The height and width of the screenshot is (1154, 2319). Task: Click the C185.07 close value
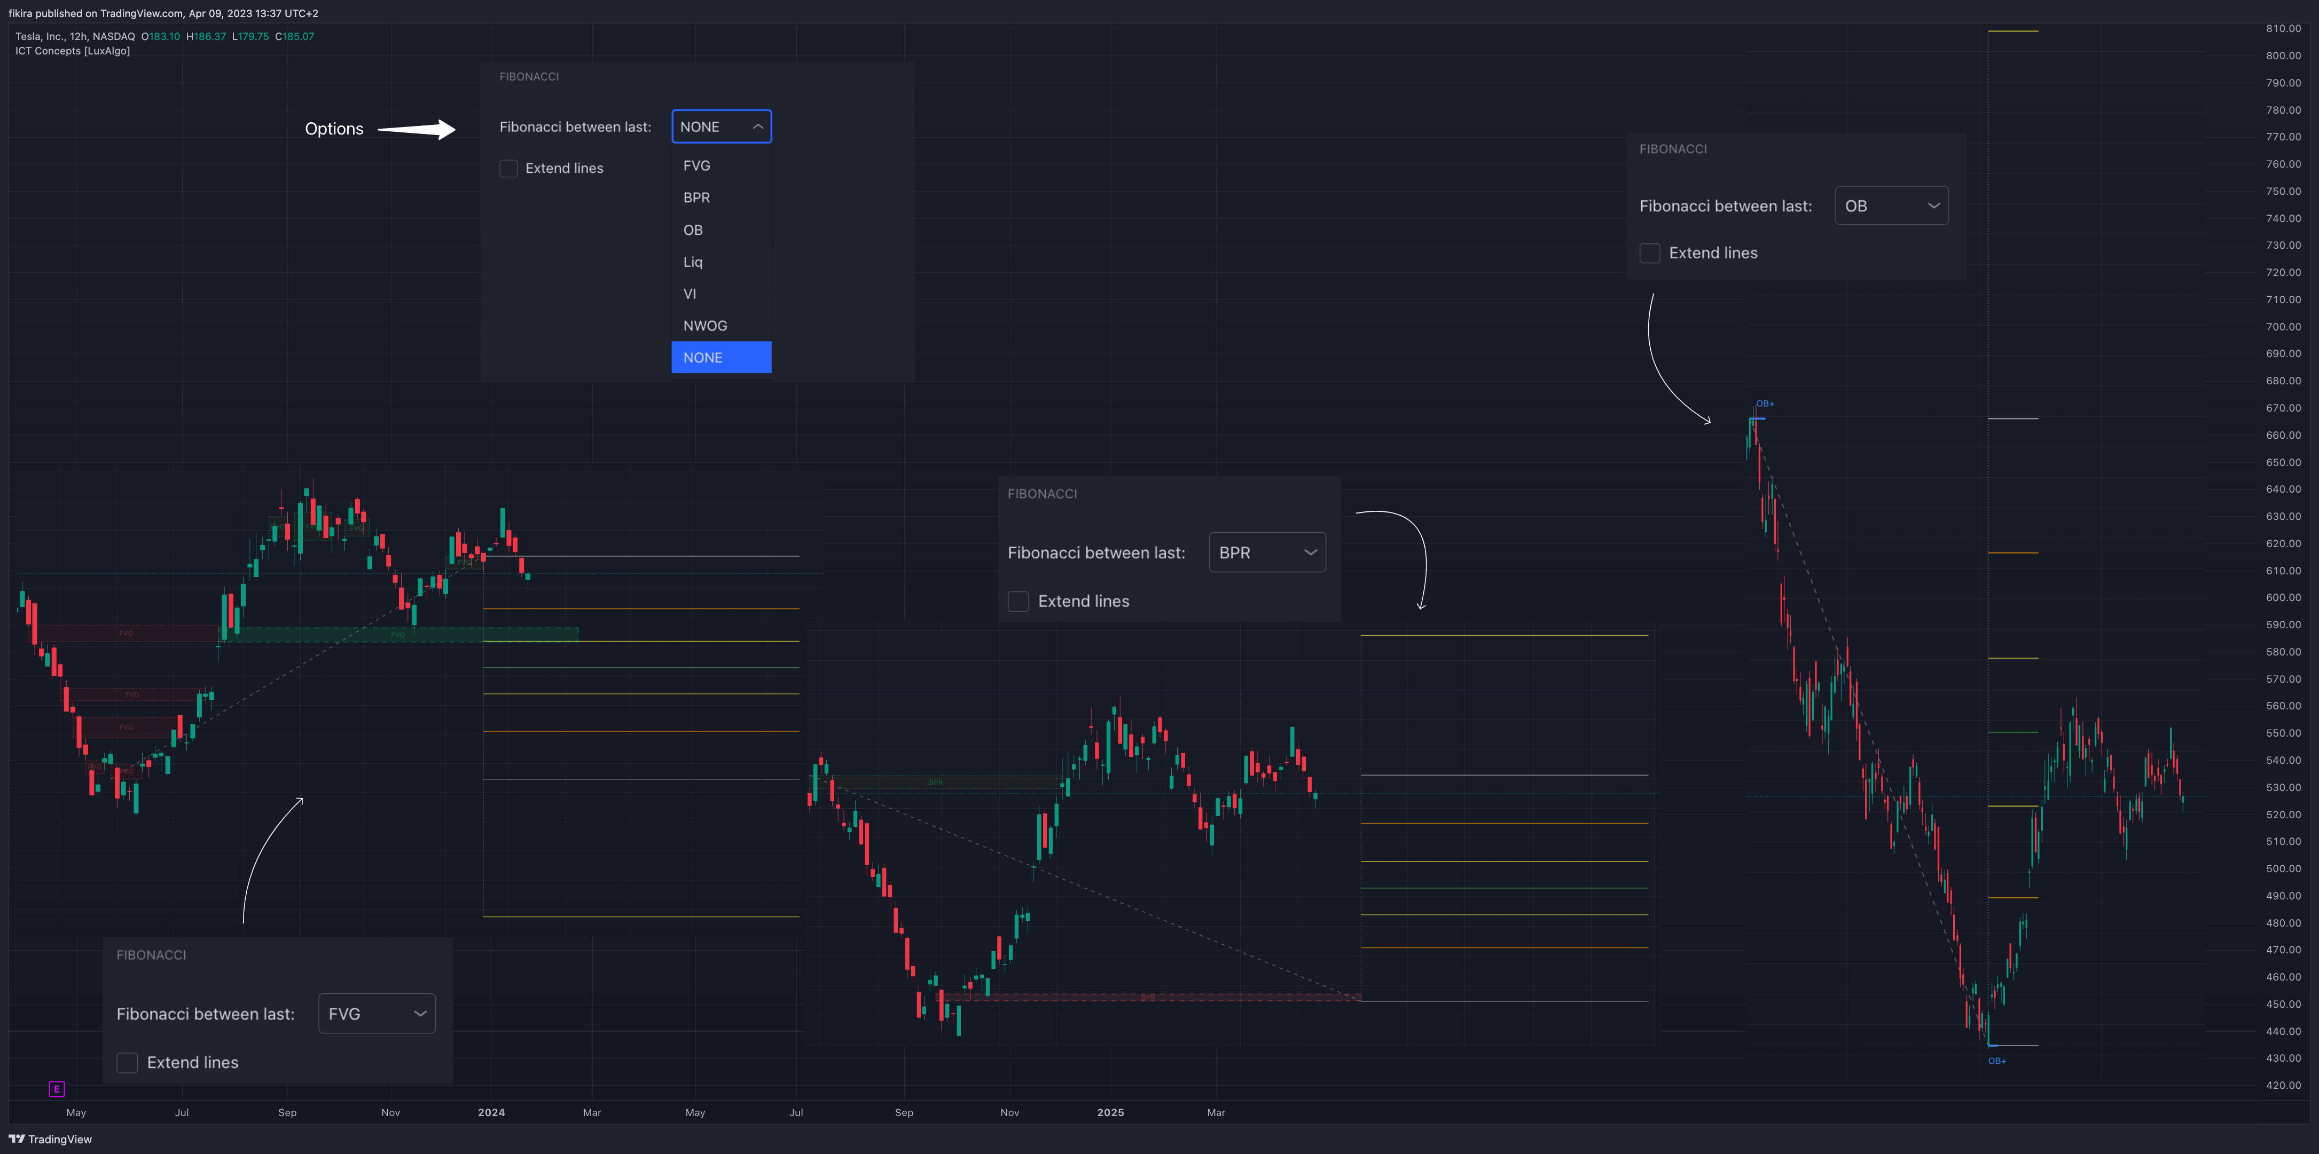pos(294,37)
